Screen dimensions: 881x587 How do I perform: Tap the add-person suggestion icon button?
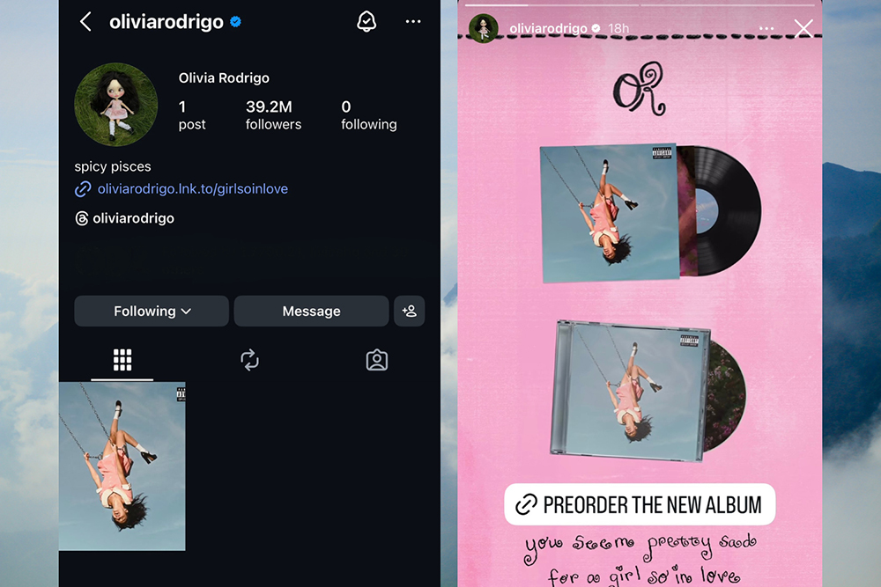click(409, 311)
